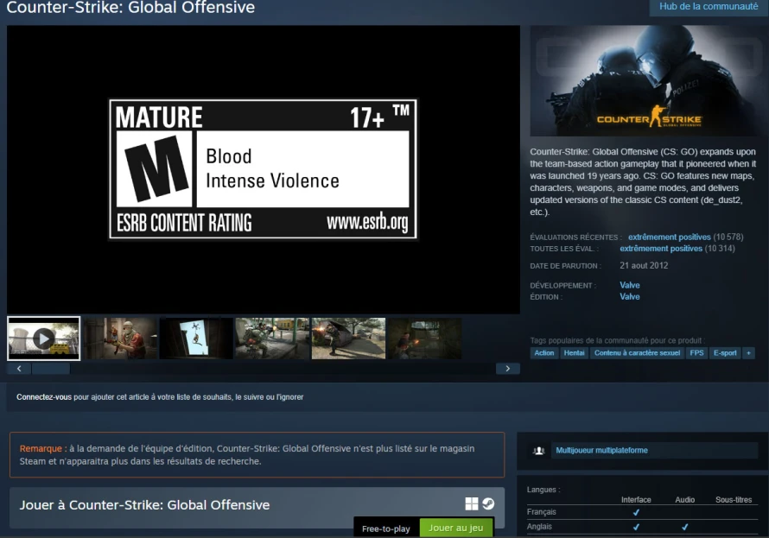
Task: Select the dim last screenshot thumbnail
Action: click(x=425, y=339)
